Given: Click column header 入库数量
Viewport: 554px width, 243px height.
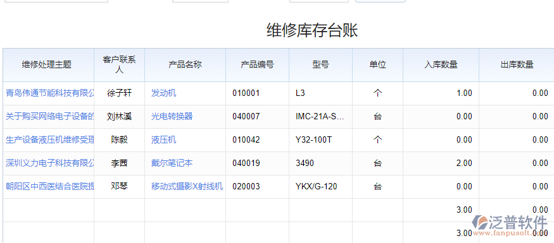Looking at the screenshot, I should [441, 65].
